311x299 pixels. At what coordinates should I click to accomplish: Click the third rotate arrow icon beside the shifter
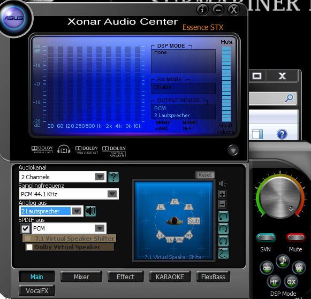click(223, 241)
